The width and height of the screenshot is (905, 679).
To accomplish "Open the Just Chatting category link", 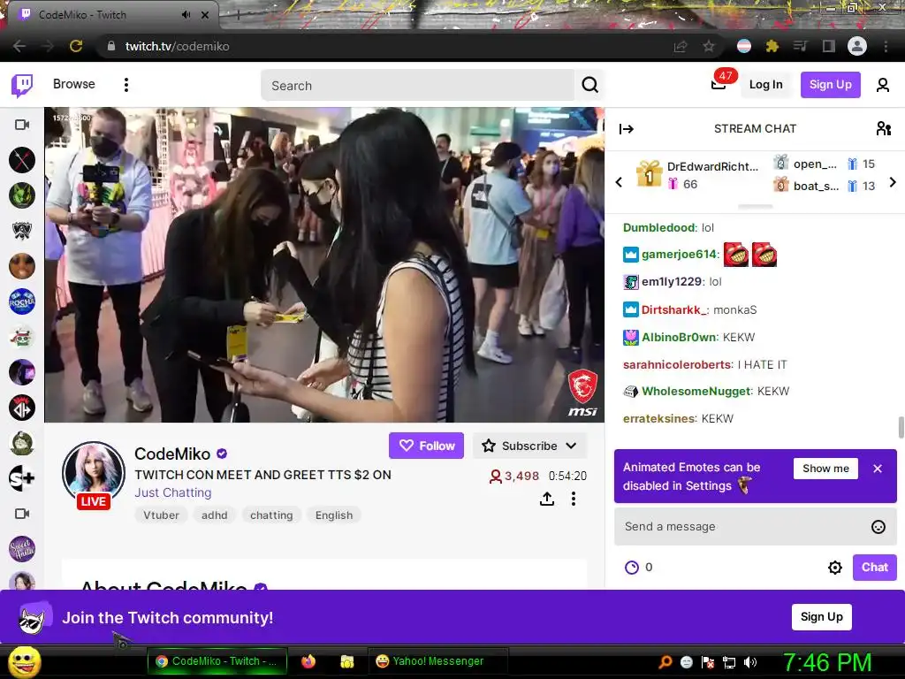I will [172, 492].
